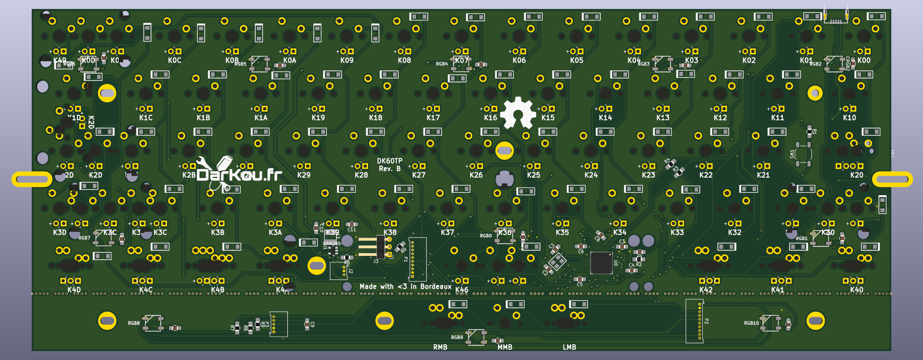Click the RMB label
The image size is (923, 360).
coord(440,347)
